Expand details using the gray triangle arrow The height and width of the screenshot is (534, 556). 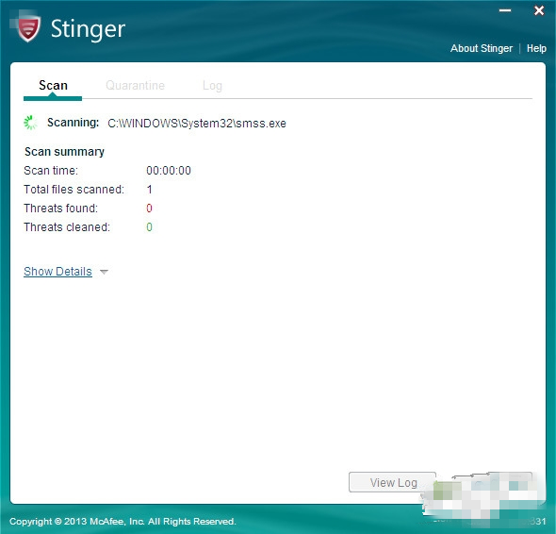click(x=104, y=272)
